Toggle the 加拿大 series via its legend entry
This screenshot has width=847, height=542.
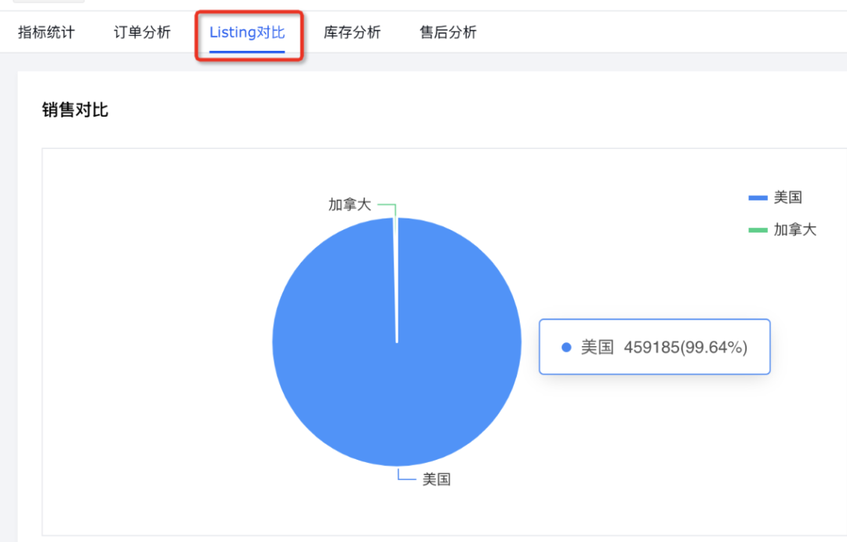pyautogui.click(x=794, y=229)
